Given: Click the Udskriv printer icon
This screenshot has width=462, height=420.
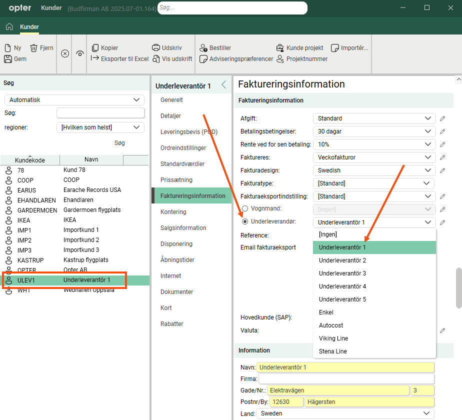Looking at the screenshot, I should [x=155, y=48].
